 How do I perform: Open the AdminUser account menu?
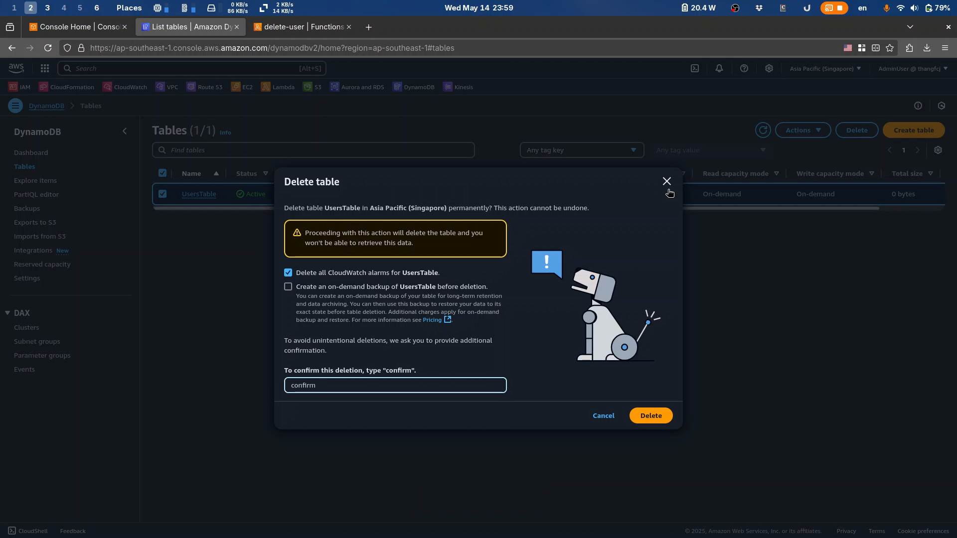(913, 68)
